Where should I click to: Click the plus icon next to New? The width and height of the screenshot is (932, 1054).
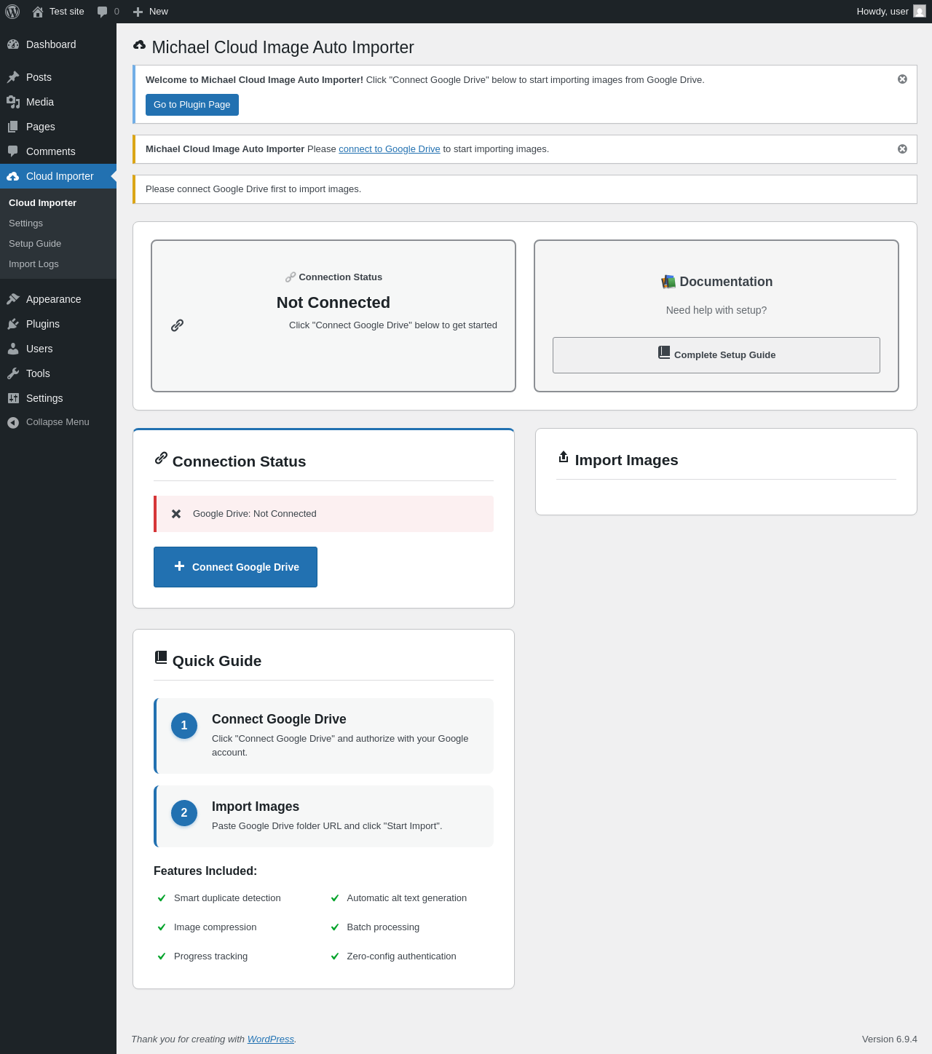coord(138,12)
